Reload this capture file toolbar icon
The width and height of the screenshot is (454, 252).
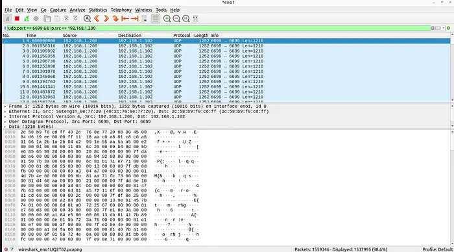pos(76,19)
